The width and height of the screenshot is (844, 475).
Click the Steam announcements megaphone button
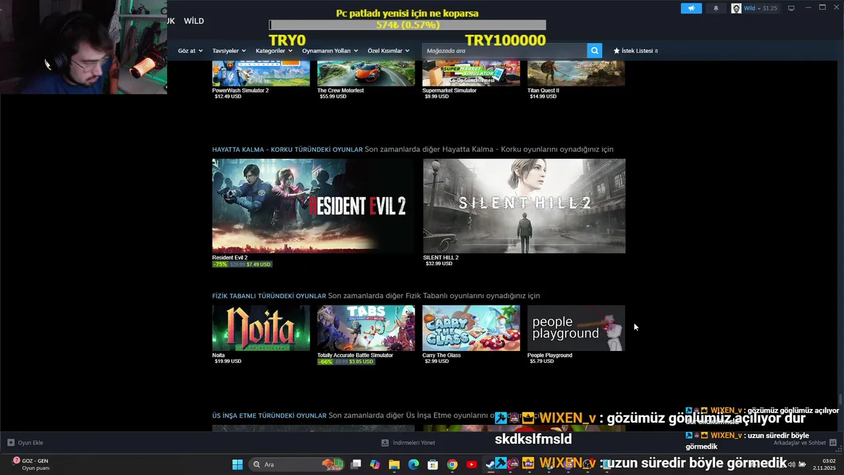click(691, 8)
